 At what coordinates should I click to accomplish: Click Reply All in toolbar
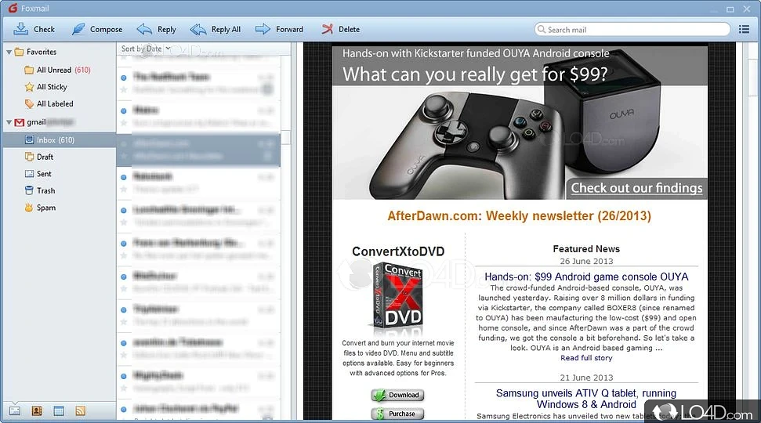215,29
